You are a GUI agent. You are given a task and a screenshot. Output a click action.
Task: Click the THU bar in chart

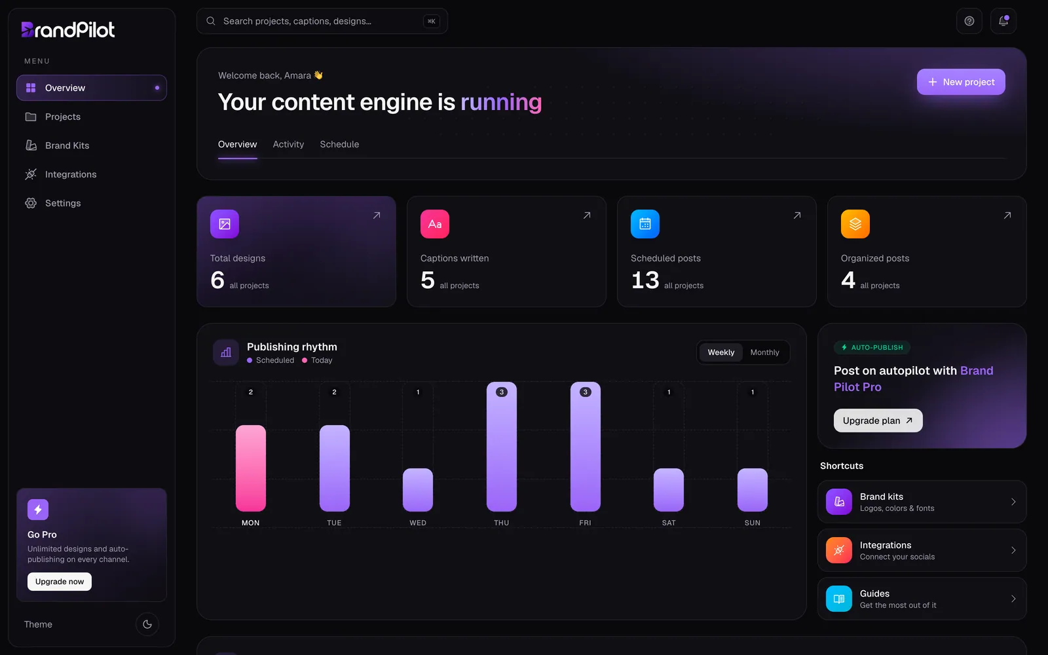pyautogui.click(x=502, y=447)
